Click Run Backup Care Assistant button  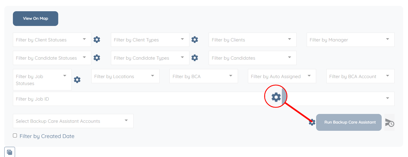[349, 122]
